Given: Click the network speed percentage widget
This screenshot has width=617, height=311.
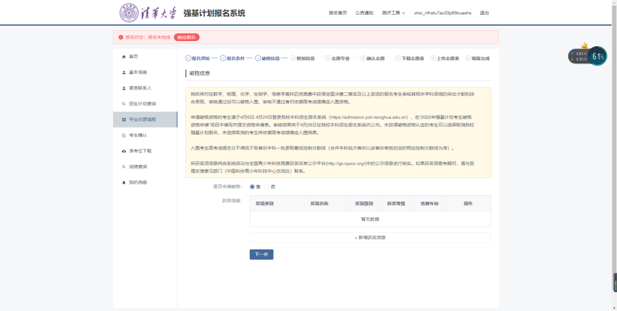Looking at the screenshot, I should click(598, 56).
